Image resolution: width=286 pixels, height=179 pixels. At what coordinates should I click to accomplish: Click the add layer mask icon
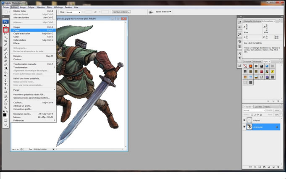tap(260, 167)
